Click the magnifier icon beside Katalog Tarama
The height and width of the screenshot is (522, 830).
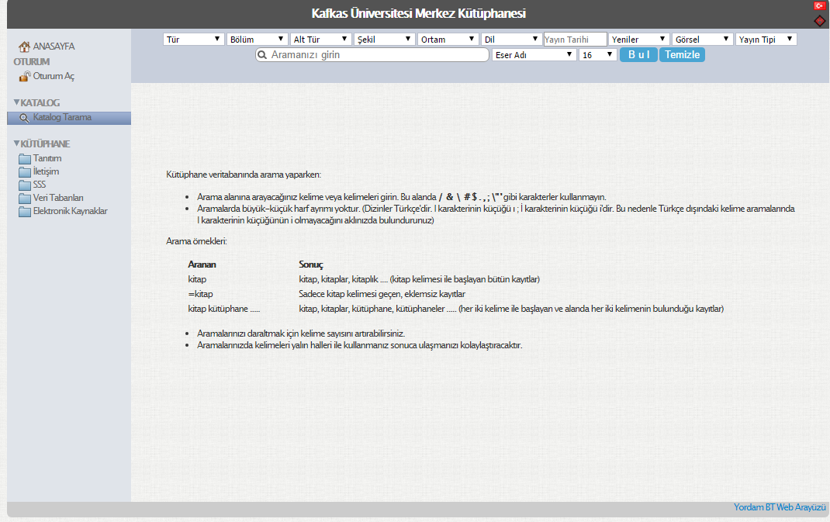25,118
